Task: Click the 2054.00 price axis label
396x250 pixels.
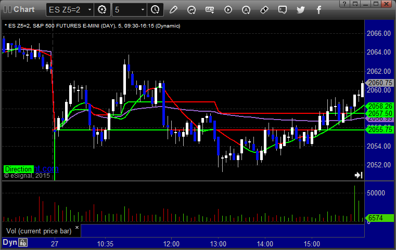Action: (x=379, y=146)
